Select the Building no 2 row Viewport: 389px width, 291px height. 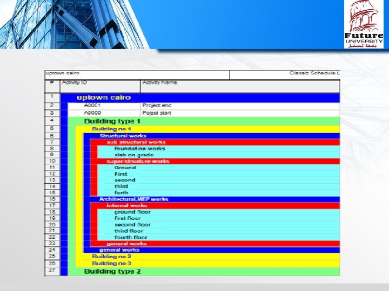[x=207, y=257]
